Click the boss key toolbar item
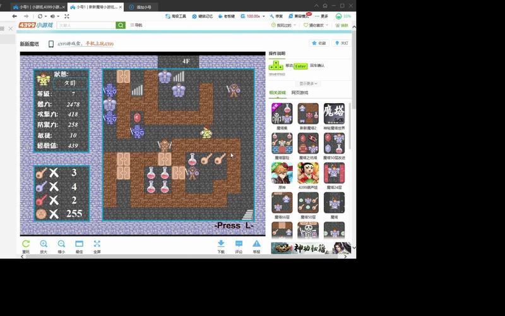505x316 pixels. point(227,16)
